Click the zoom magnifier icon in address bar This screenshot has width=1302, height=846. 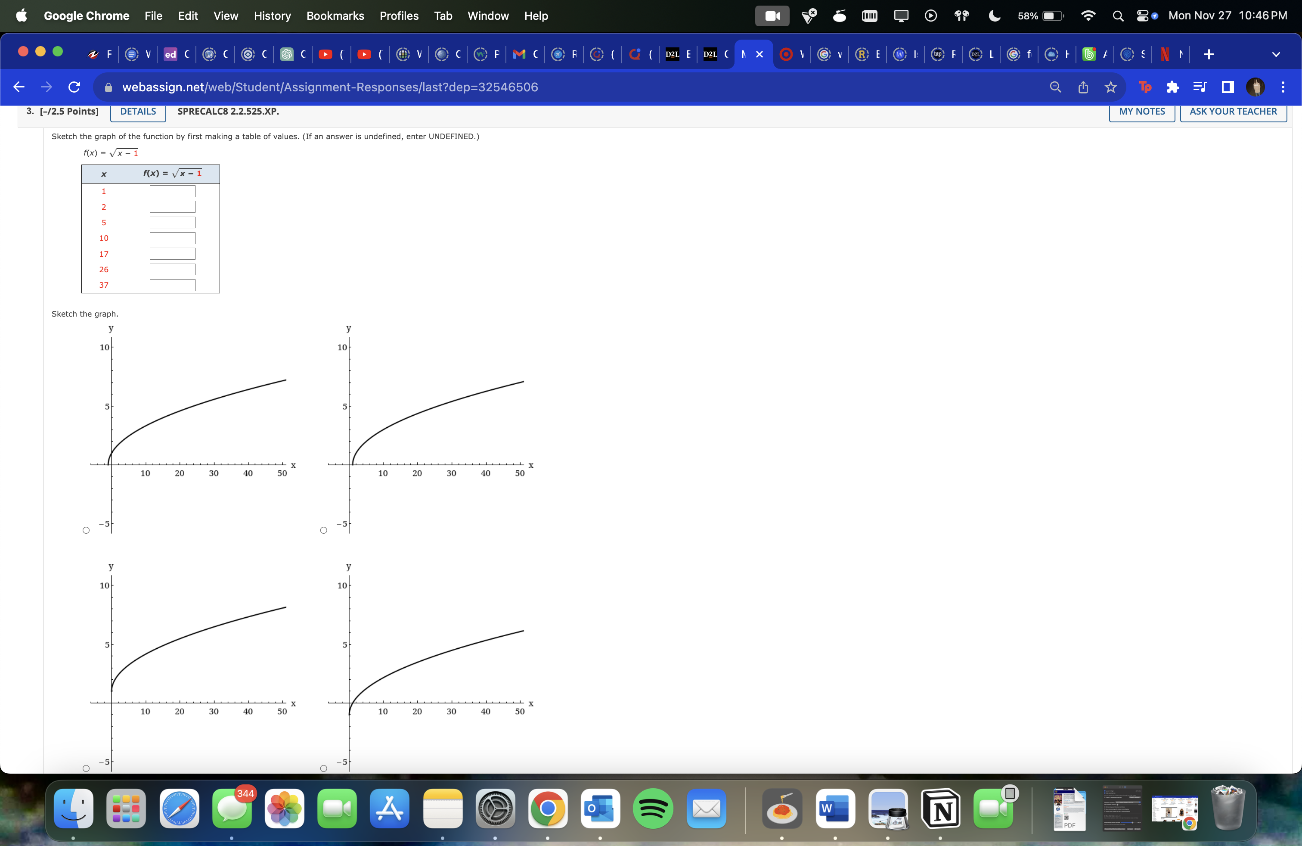pos(1055,87)
